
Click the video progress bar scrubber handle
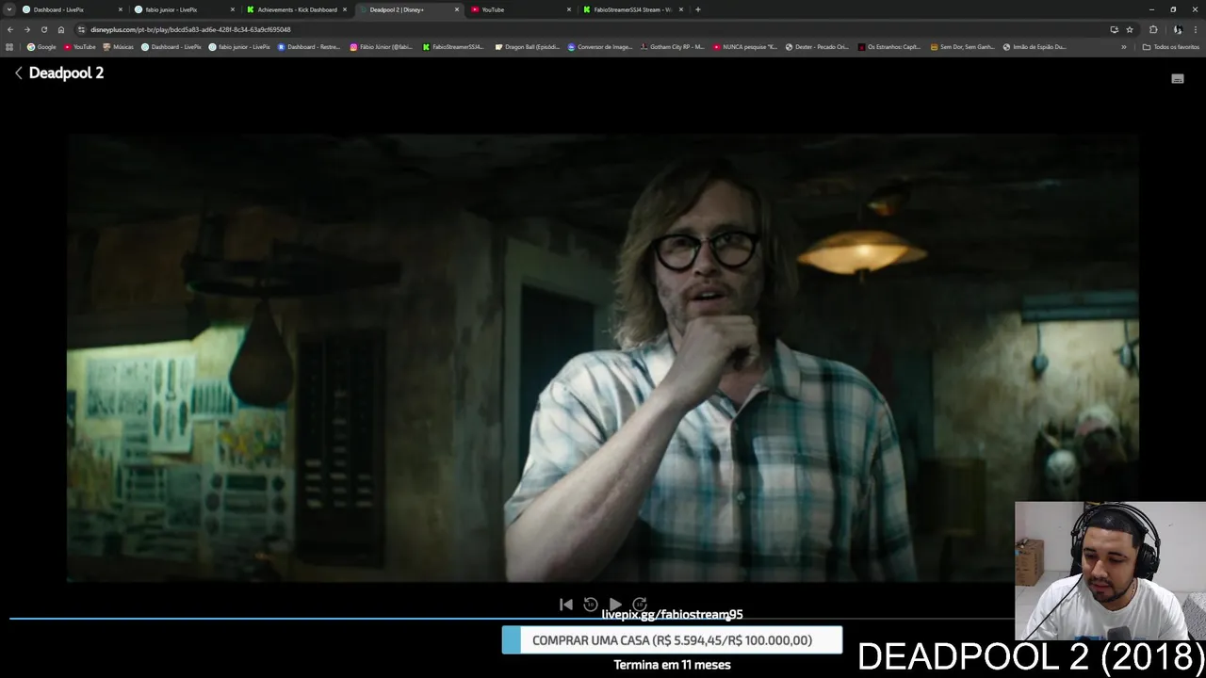[x=728, y=619]
